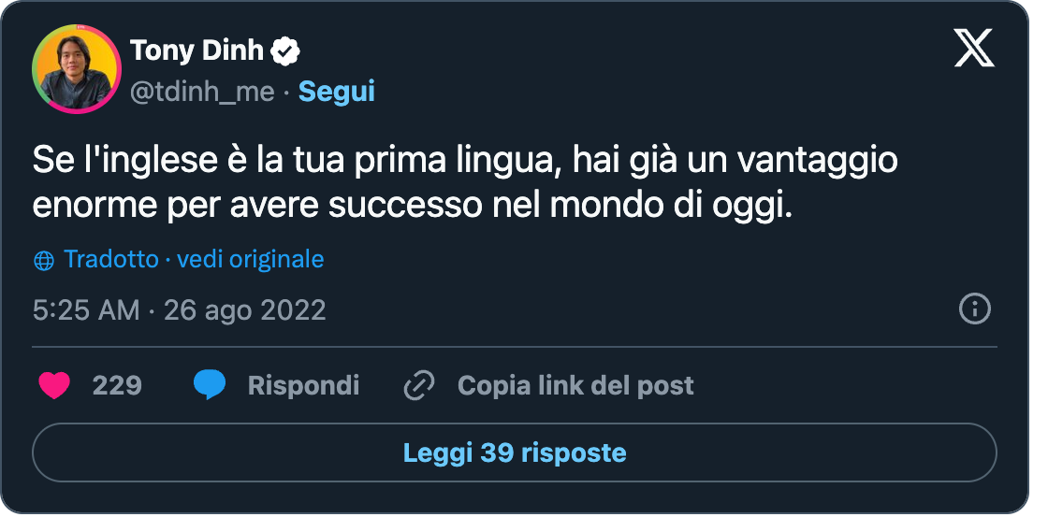The width and height of the screenshot is (1048, 517).
Task: Show the original via 'vedi originale'
Action: coord(250,259)
